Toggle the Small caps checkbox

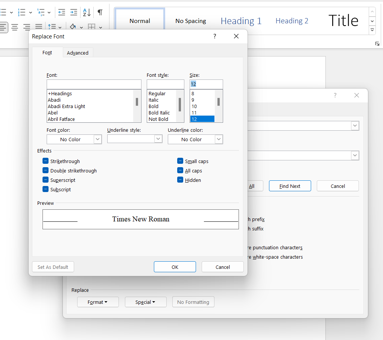tap(180, 161)
